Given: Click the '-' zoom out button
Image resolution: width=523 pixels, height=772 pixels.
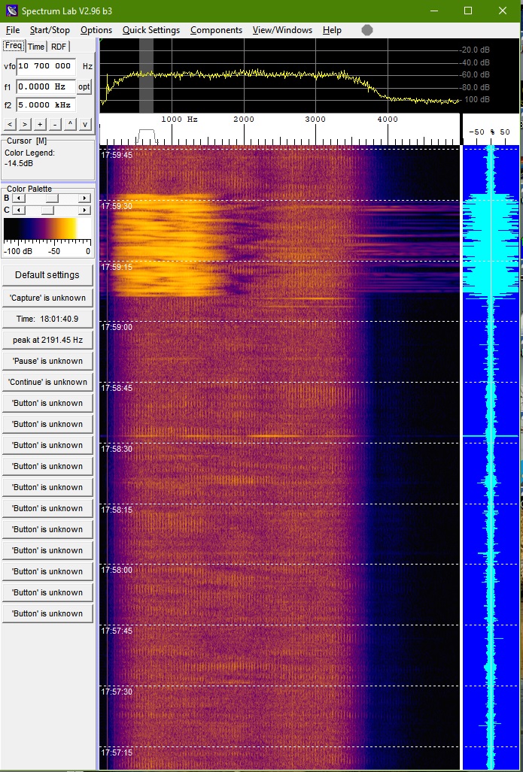Looking at the screenshot, I should pos(55,124).
